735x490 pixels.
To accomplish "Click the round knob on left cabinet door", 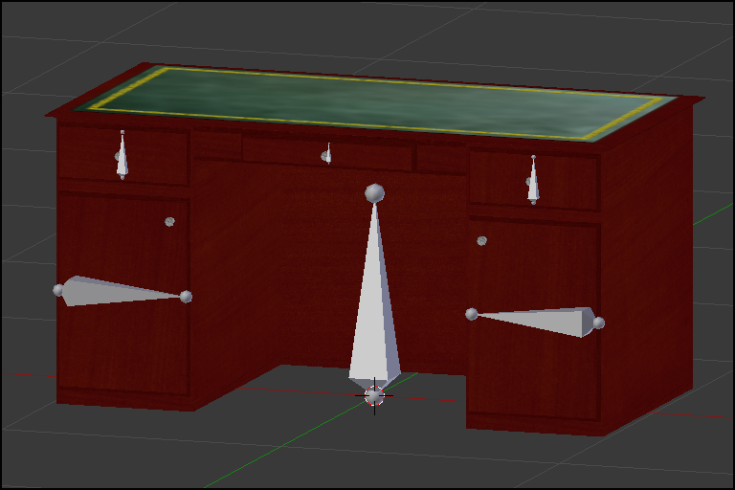I will click(x=169, y=221).
